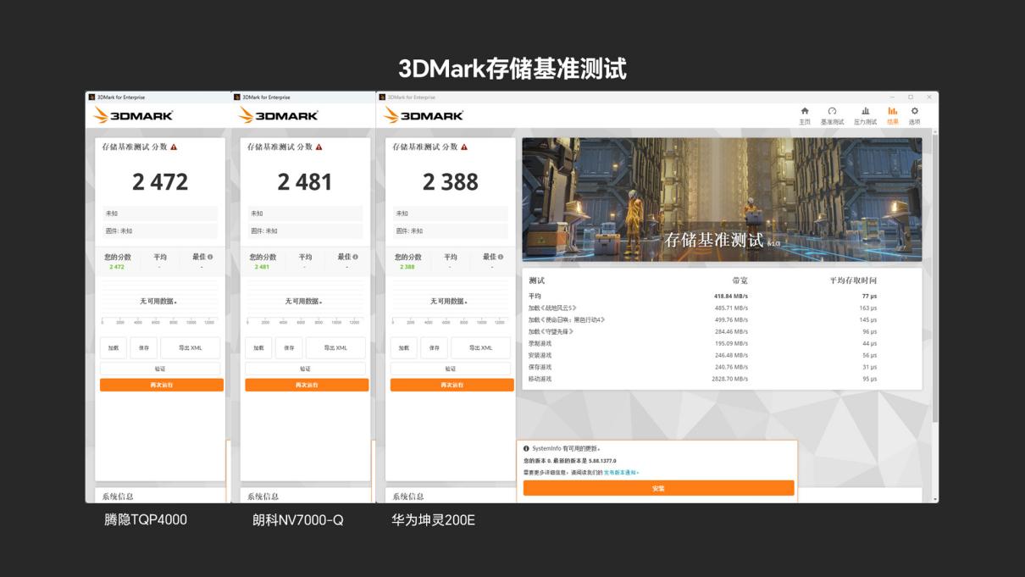1025x577 pixels.
Task: Click 固件: 未知 field in the 2 388 window
Action: pyautogui.click(x=451, y=230)
